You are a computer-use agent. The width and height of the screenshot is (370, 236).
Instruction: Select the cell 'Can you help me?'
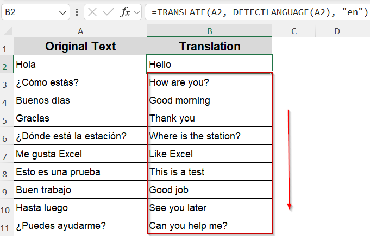[x=210, y=225]
